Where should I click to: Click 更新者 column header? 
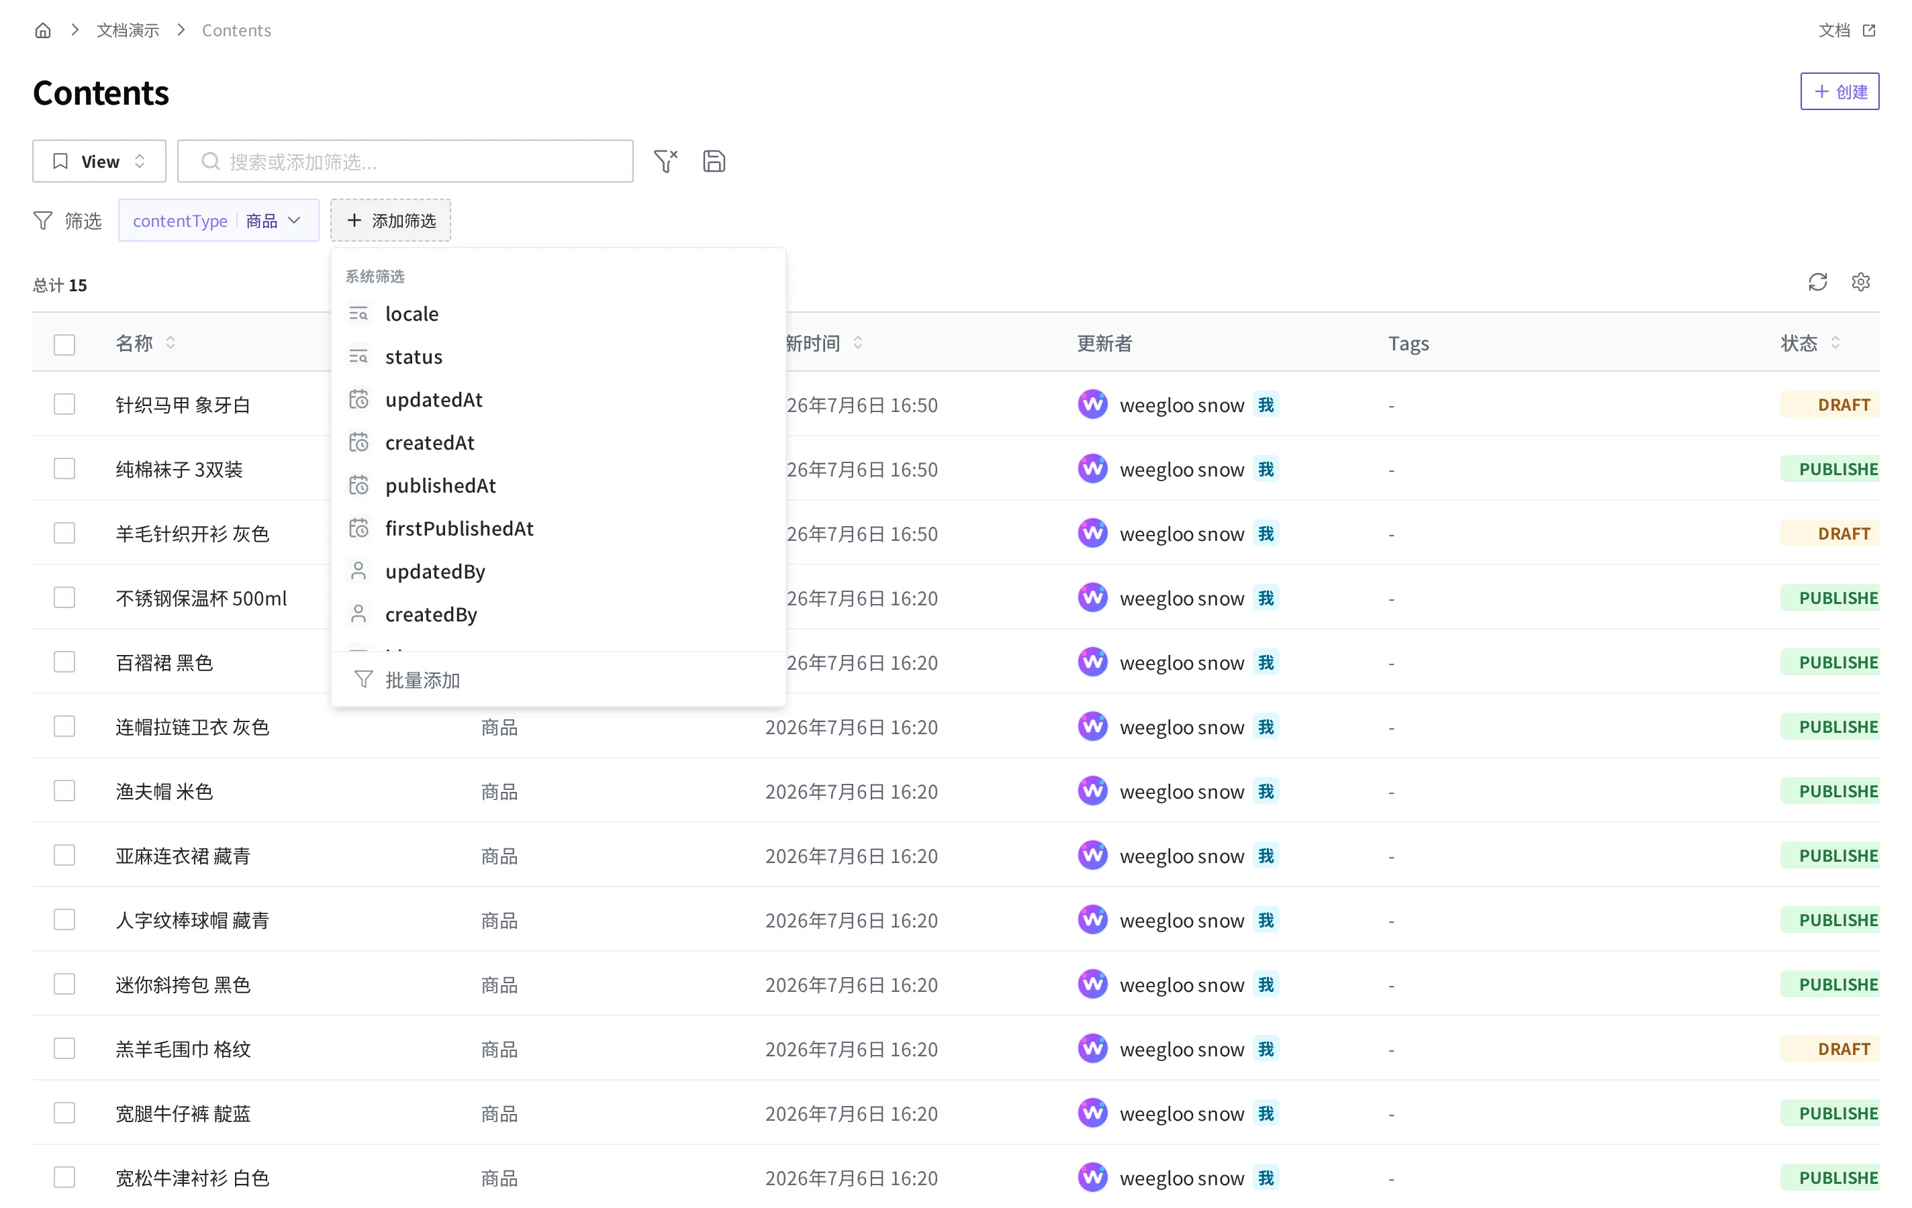coord(1104,343)
